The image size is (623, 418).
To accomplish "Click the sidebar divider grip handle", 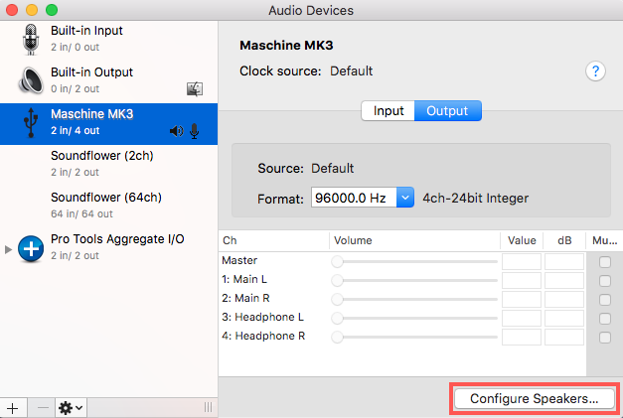I will click(208, 407).
